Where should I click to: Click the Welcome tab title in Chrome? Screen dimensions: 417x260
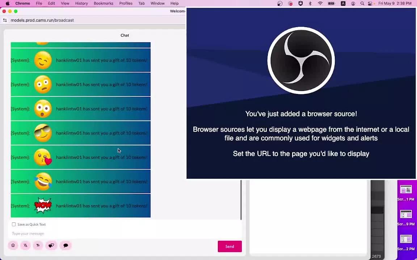tap(178, 11)
